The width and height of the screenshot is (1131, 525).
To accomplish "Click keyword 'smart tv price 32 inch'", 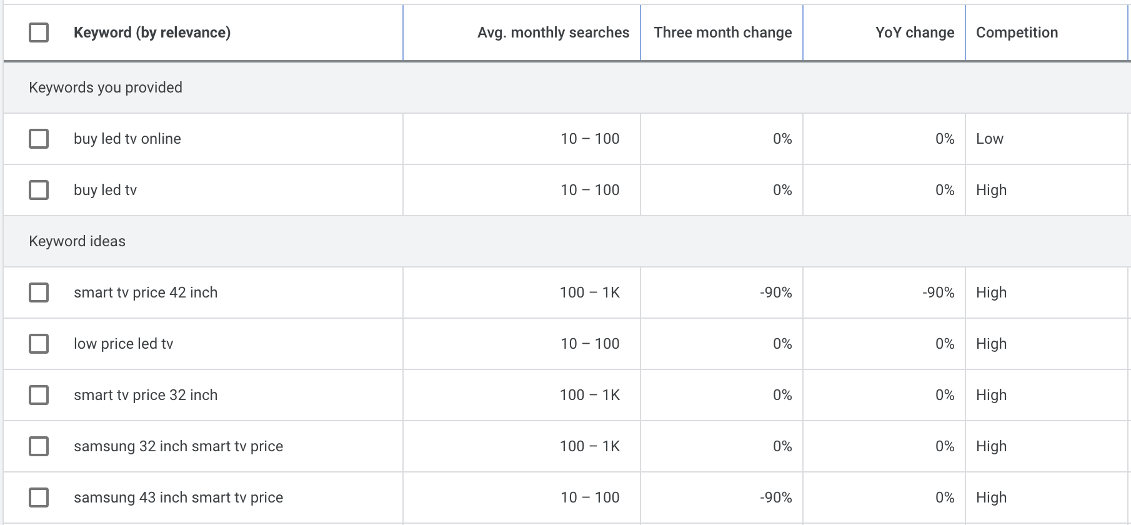I will (146, 395).
